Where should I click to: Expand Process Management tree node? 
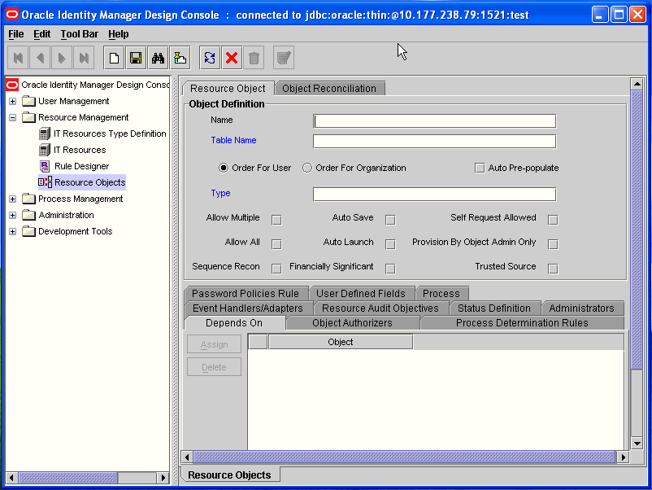(x=12, y=199)
